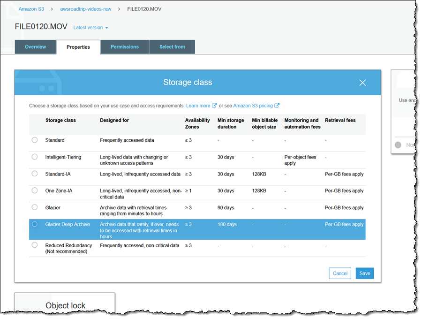
Task: Click 'Frequently accessed, non-critical data' description
Action: click(x=139, y=245)
